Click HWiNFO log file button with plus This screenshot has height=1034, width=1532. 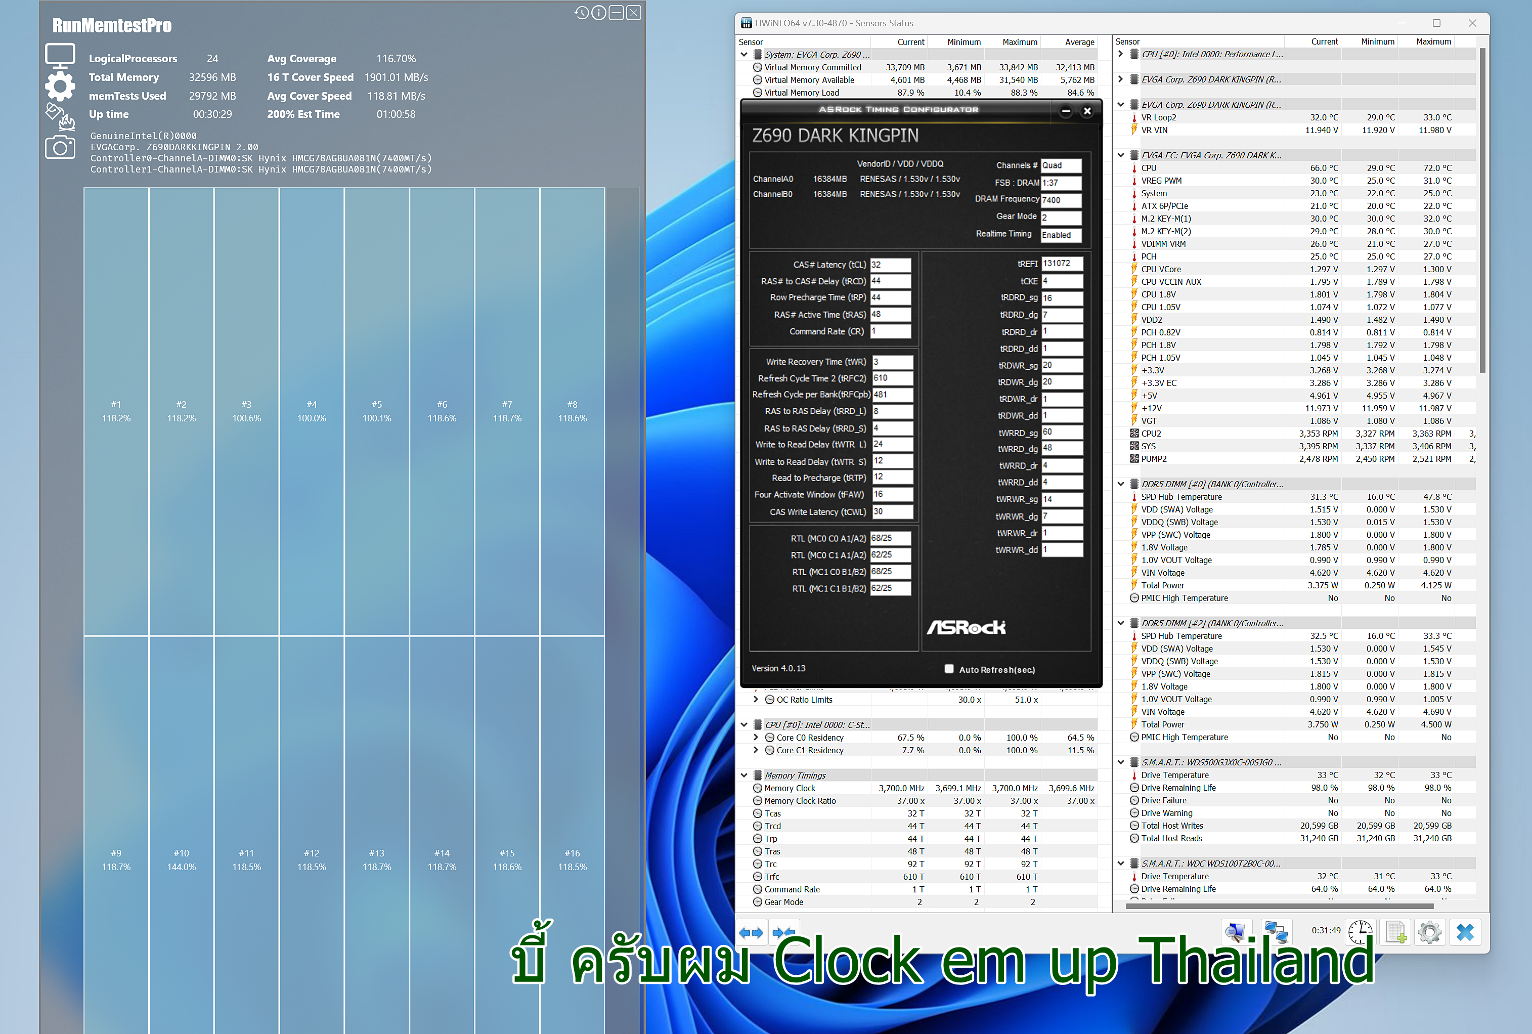click(1395, 932)
